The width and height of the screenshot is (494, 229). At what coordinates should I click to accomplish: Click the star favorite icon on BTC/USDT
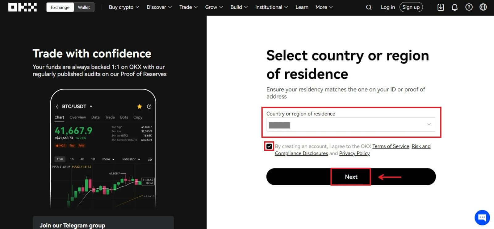[140, 106]
